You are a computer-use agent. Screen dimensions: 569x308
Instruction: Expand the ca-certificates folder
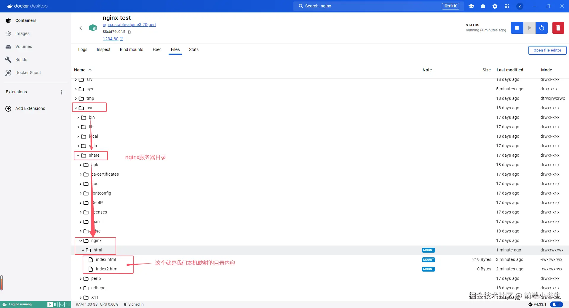point(81,174)
